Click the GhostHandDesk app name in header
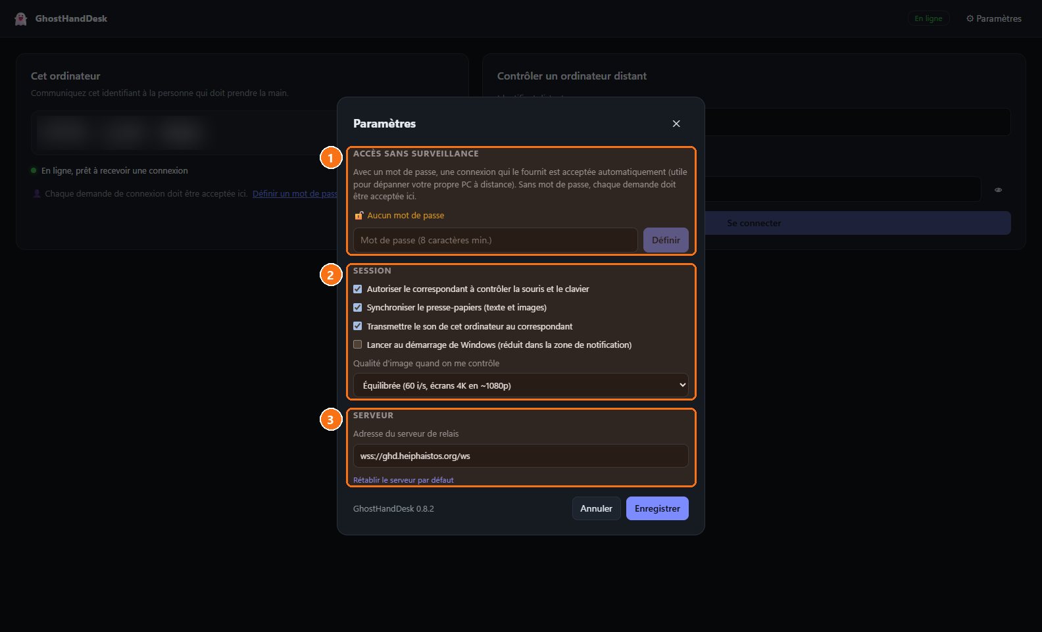Viewport: 1042px width, 632px height. pyautogui.click(x=71, y=18)
